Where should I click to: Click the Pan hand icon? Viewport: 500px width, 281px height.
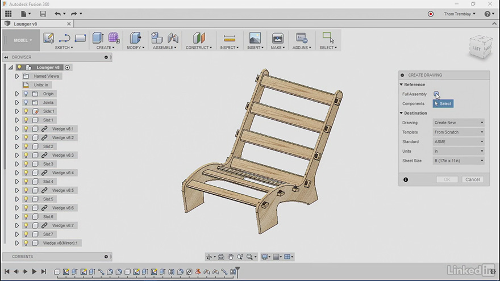231,257
